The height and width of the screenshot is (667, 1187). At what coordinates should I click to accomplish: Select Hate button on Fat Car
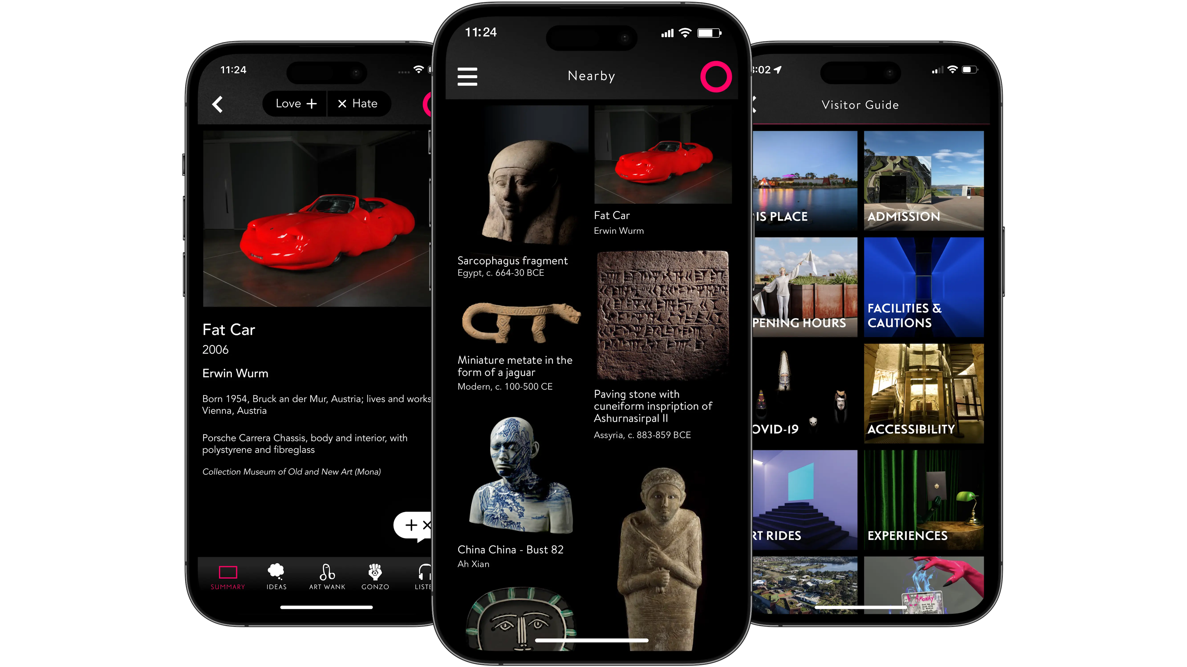pyautogui.click(x=356, y=103)
